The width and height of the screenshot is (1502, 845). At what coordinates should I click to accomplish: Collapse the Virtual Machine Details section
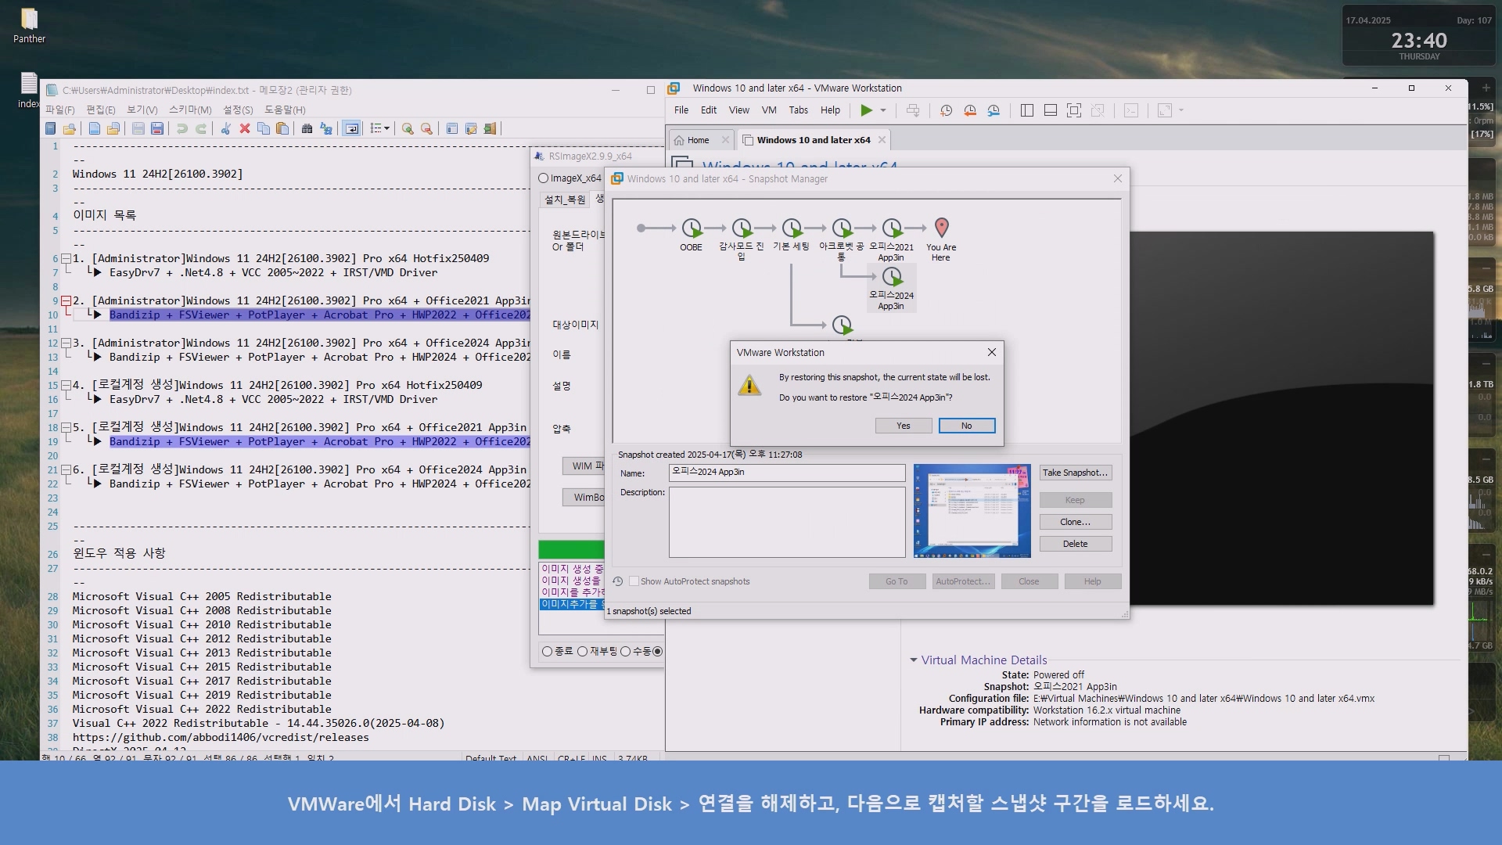click(x=913, y=660)
